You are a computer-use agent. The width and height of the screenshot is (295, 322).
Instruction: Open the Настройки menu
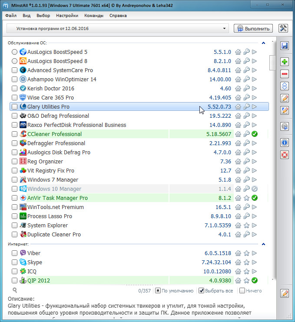click(x=67, y=16)
